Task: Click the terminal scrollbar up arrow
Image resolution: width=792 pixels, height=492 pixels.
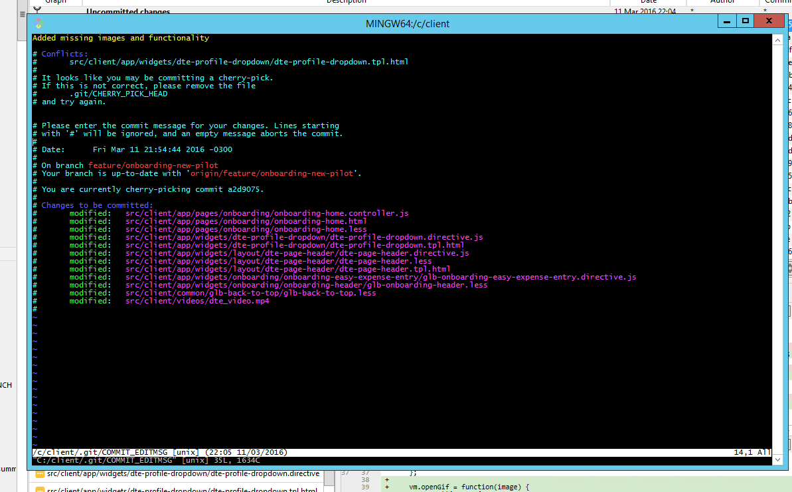Action: tap(777, 40)
